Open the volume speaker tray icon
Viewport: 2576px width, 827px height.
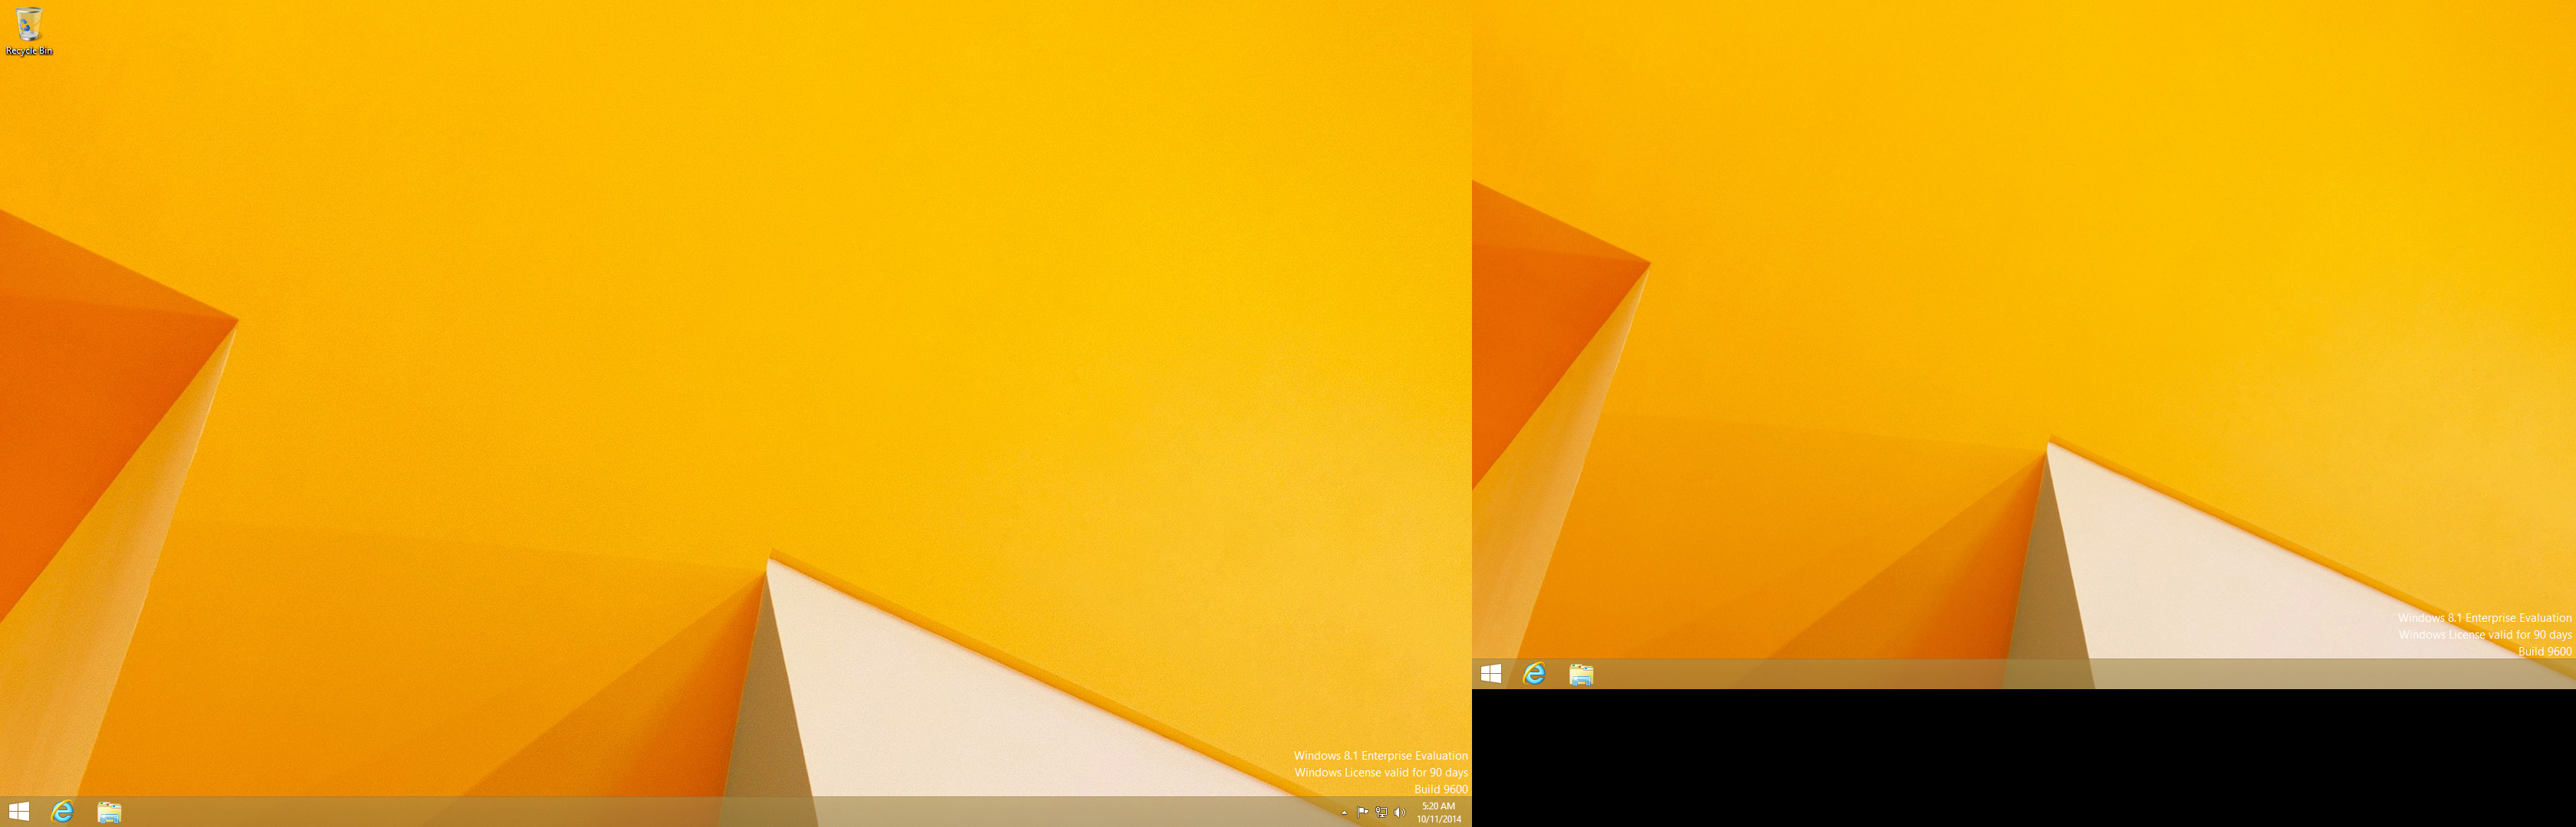[1399, 812]
